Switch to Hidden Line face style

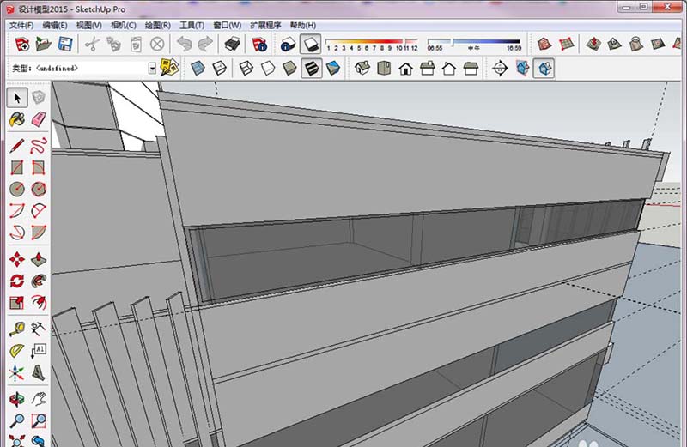click(268, 69)
